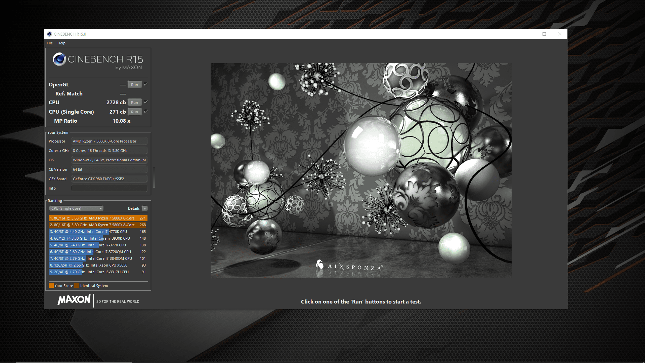Toggle the CPU test checkbox

click(146, 102)
